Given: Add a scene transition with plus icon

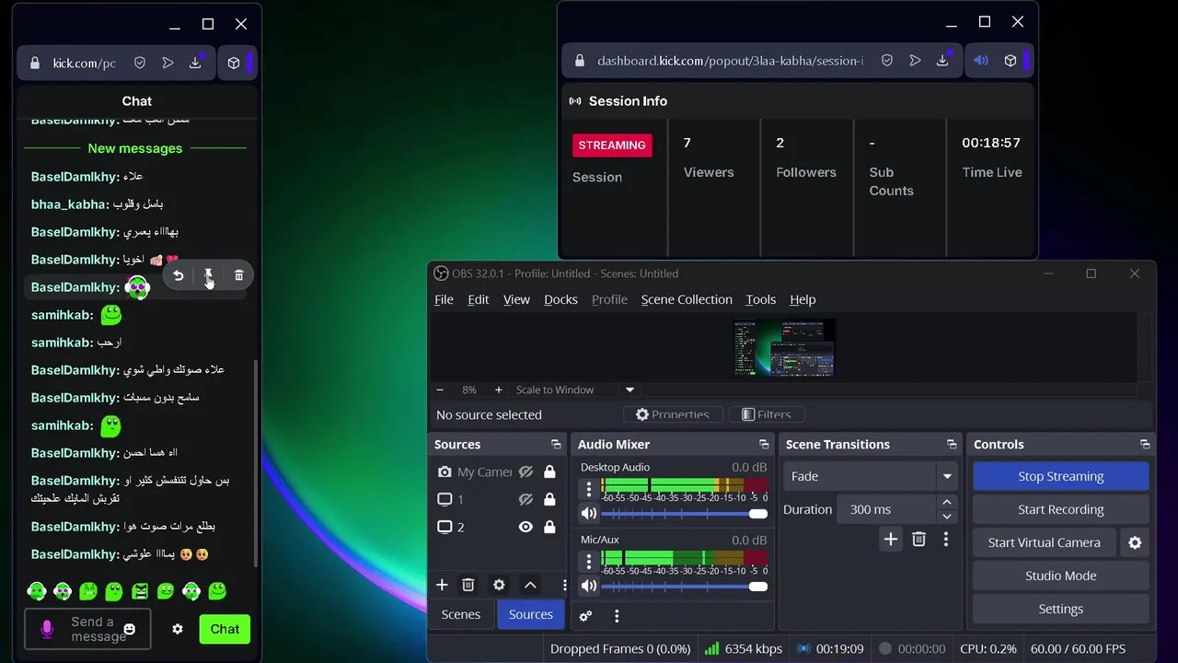Looking at the screenshot, I should [890, 540].
